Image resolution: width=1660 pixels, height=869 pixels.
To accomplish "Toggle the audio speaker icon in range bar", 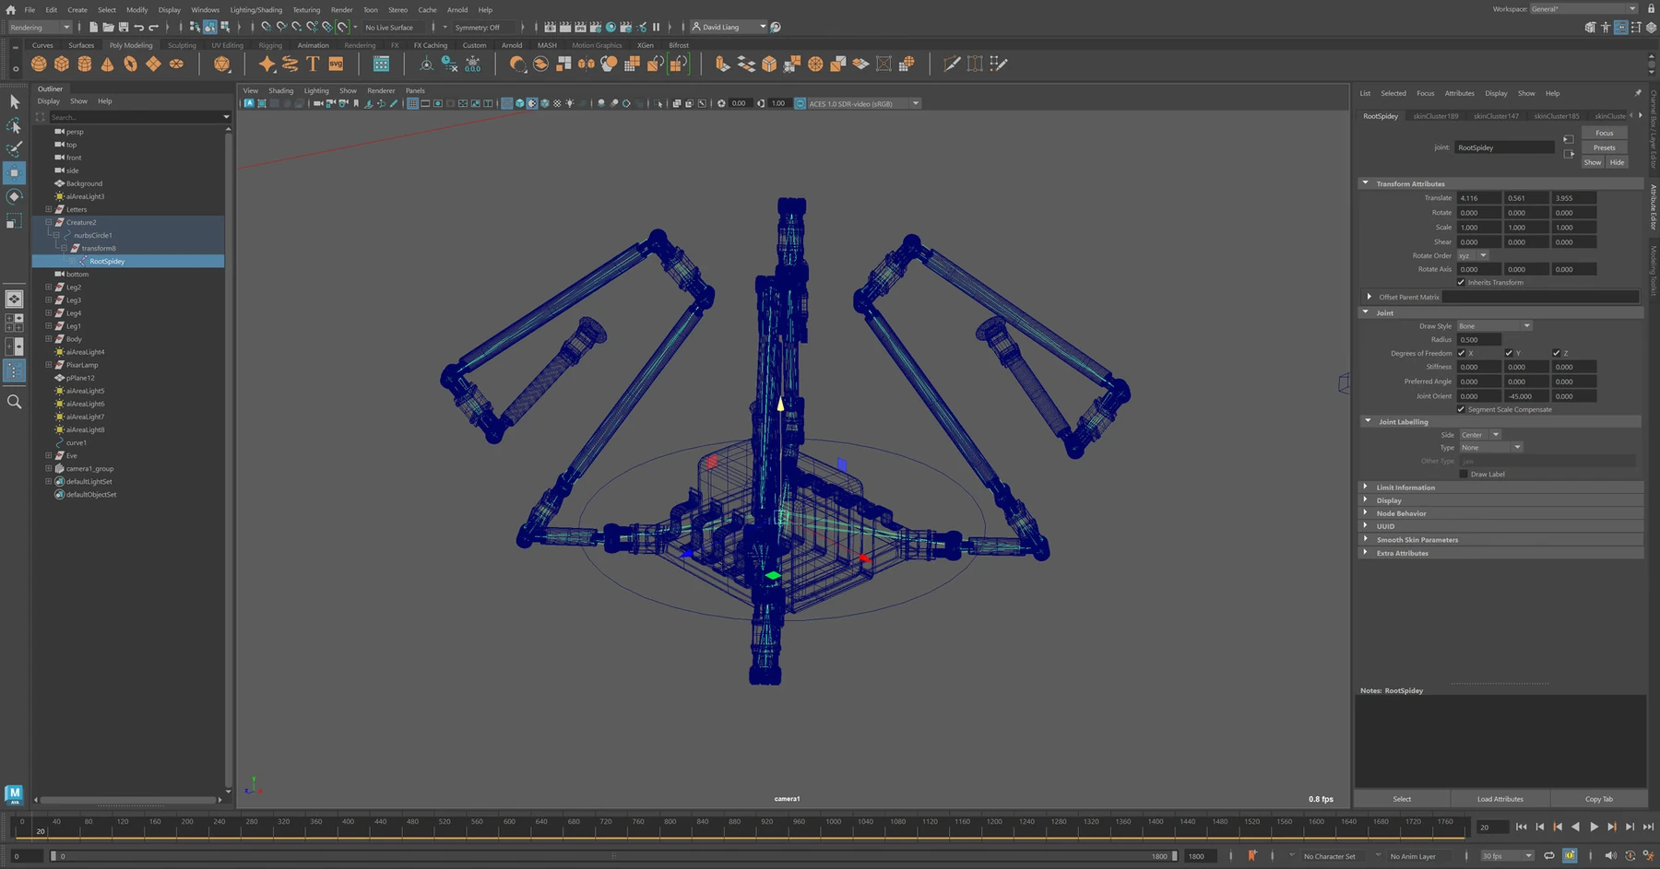I will 1610,856.
